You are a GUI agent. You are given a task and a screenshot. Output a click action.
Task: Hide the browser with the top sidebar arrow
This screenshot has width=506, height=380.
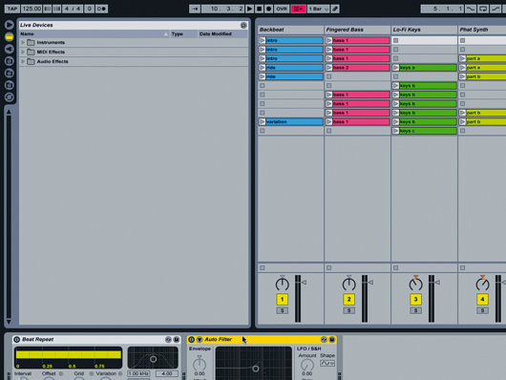coord(9,25)
